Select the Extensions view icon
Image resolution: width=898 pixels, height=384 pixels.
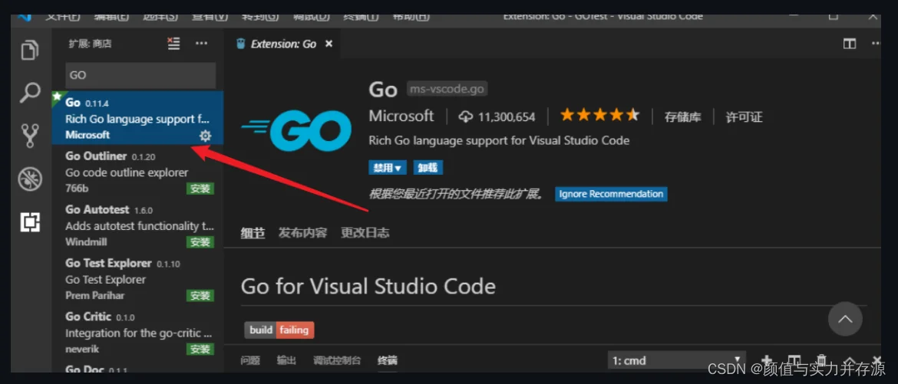coord(31,222)
